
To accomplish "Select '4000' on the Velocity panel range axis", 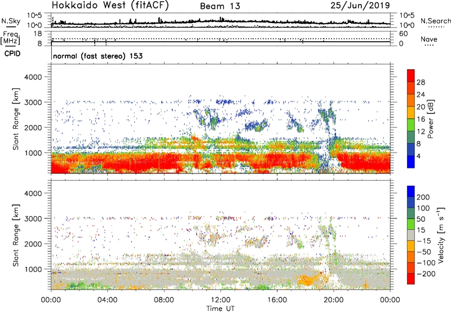I will 33,193.
